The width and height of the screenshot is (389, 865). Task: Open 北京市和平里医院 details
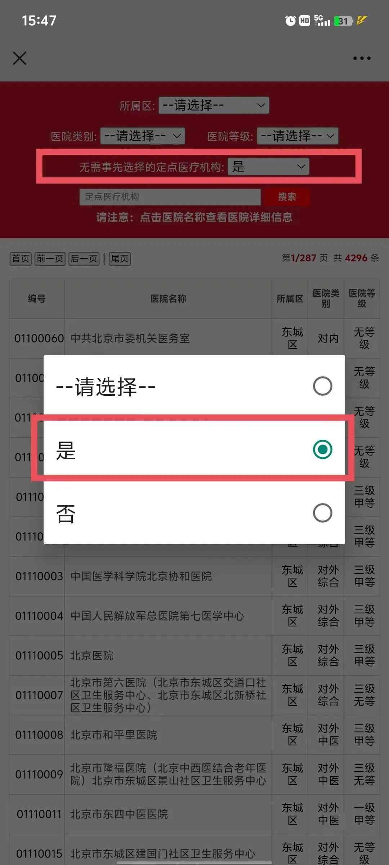click(114, 735)
